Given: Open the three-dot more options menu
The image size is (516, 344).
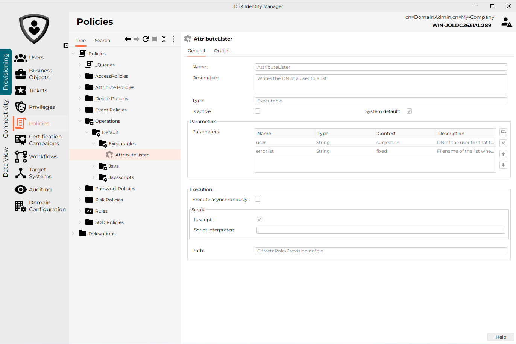Looking at the screenshot, I should [173, 39].
